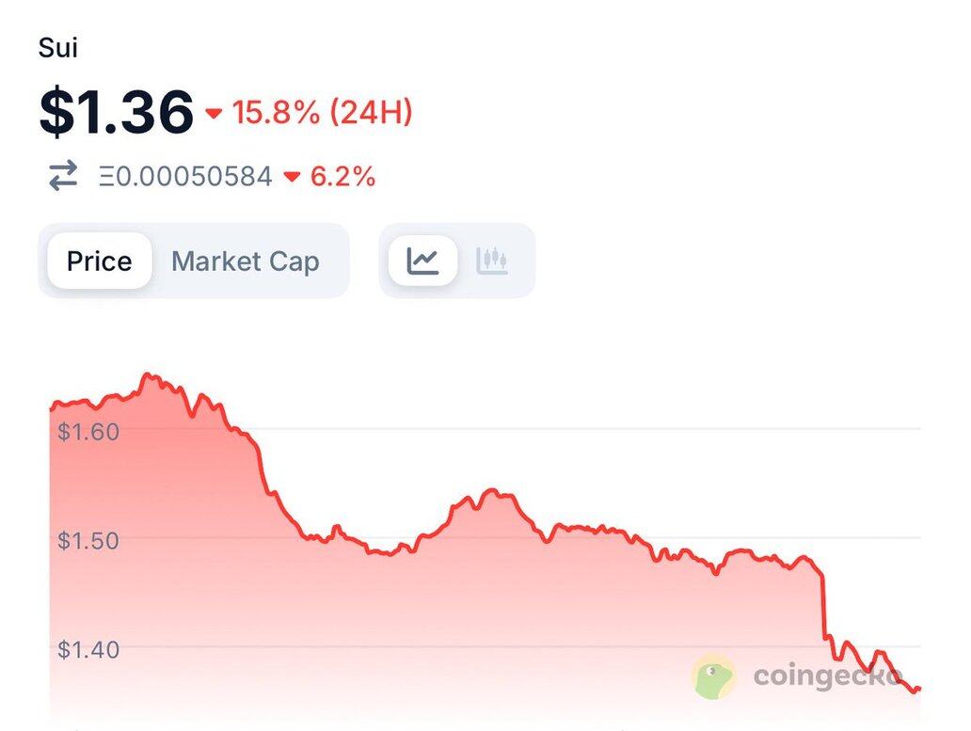Select the Price tab

99,261
